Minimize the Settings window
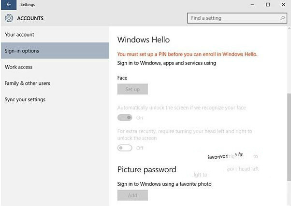Viewport: 291px width, 206px height. point(251,4)
